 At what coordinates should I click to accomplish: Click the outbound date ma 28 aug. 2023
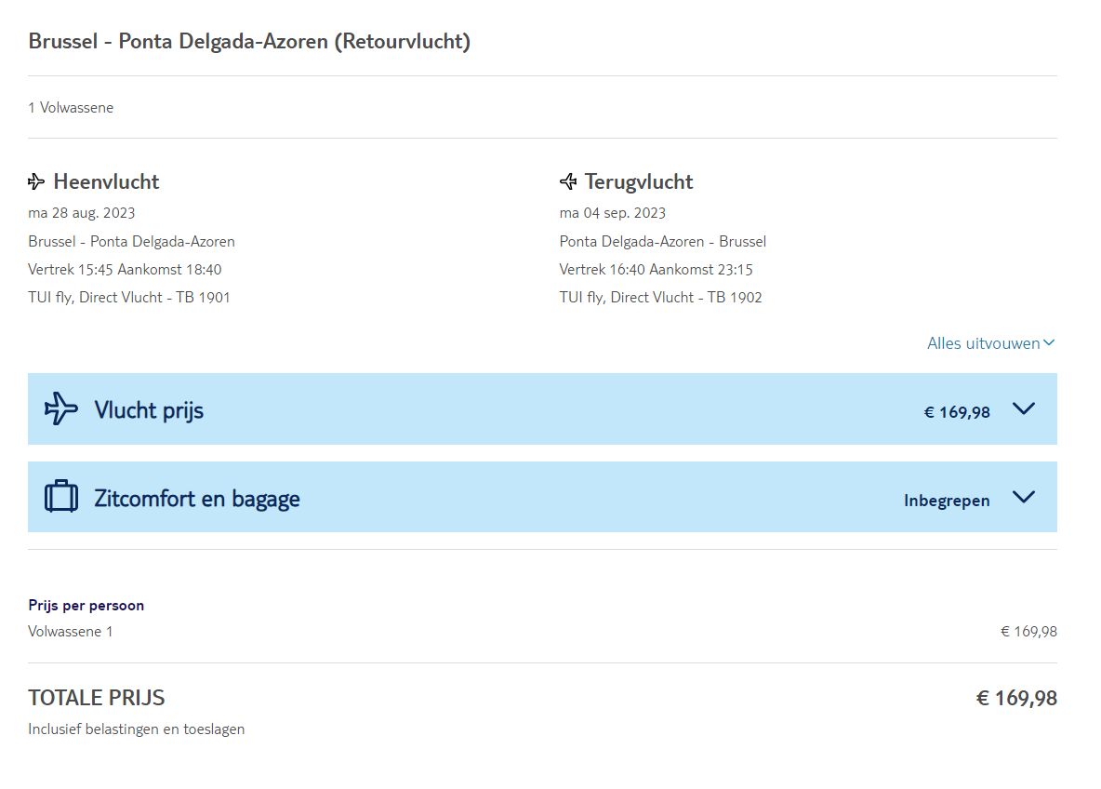(82, 213)
